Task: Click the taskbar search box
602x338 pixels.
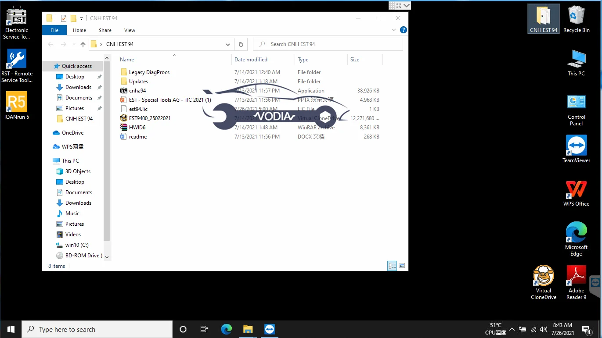Action: 97,329
